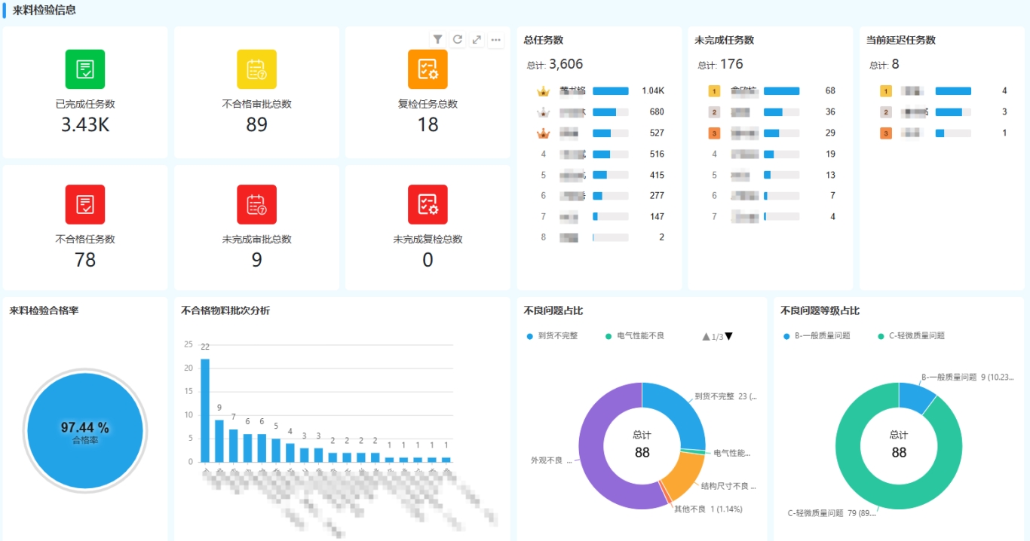Click the green 已完成任务数 icon

pos(85,69)
